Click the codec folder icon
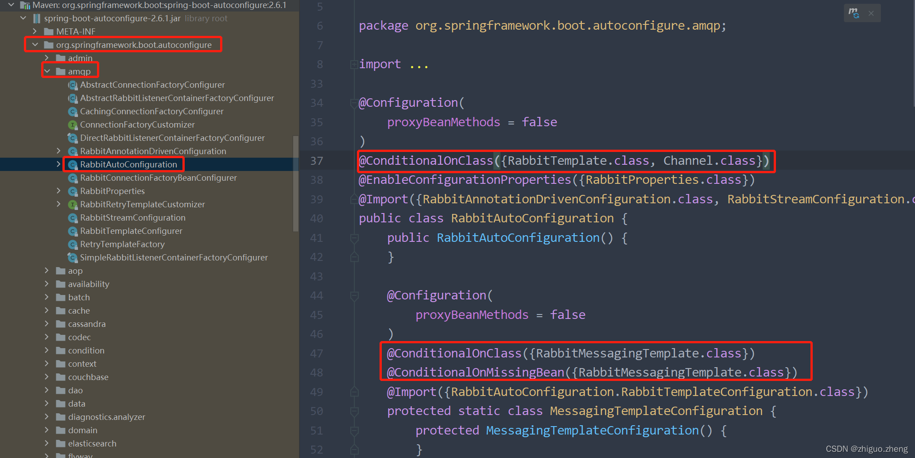 [61, 337]
